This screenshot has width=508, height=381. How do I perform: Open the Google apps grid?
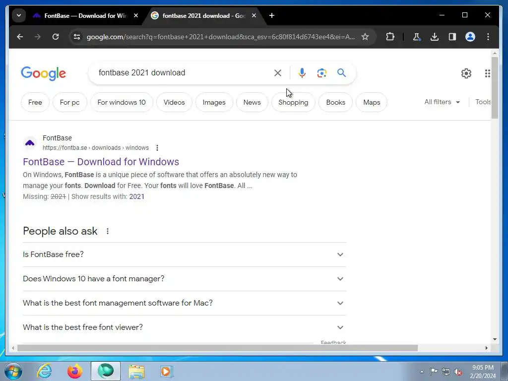[487, 73]
